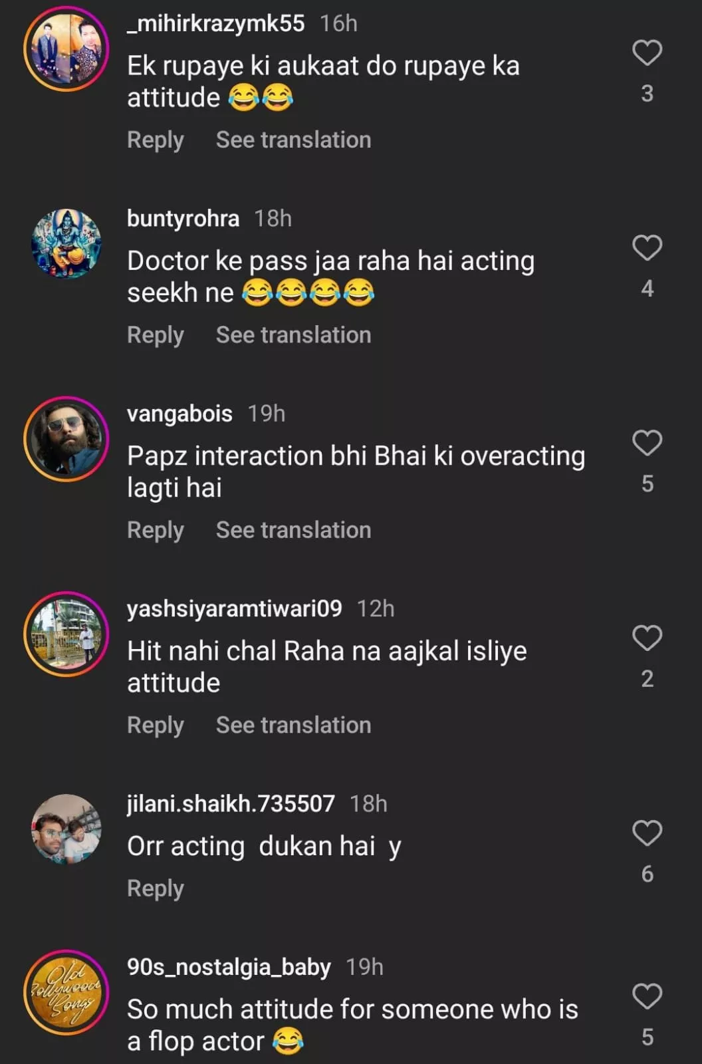Like _mihirkrazymk55's comment with the heart

click(x=647, y=53)
